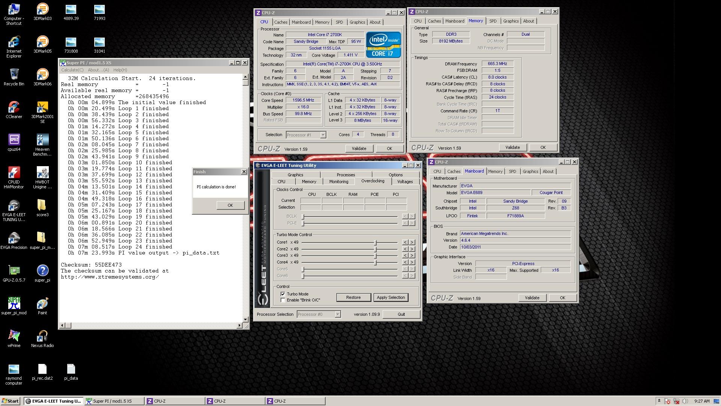Image resolution: width=721 pixels, height=406 pixels.
Task: Click the Super PI horizontal scrollbar right arrow
Action: (x=240, y=325)
